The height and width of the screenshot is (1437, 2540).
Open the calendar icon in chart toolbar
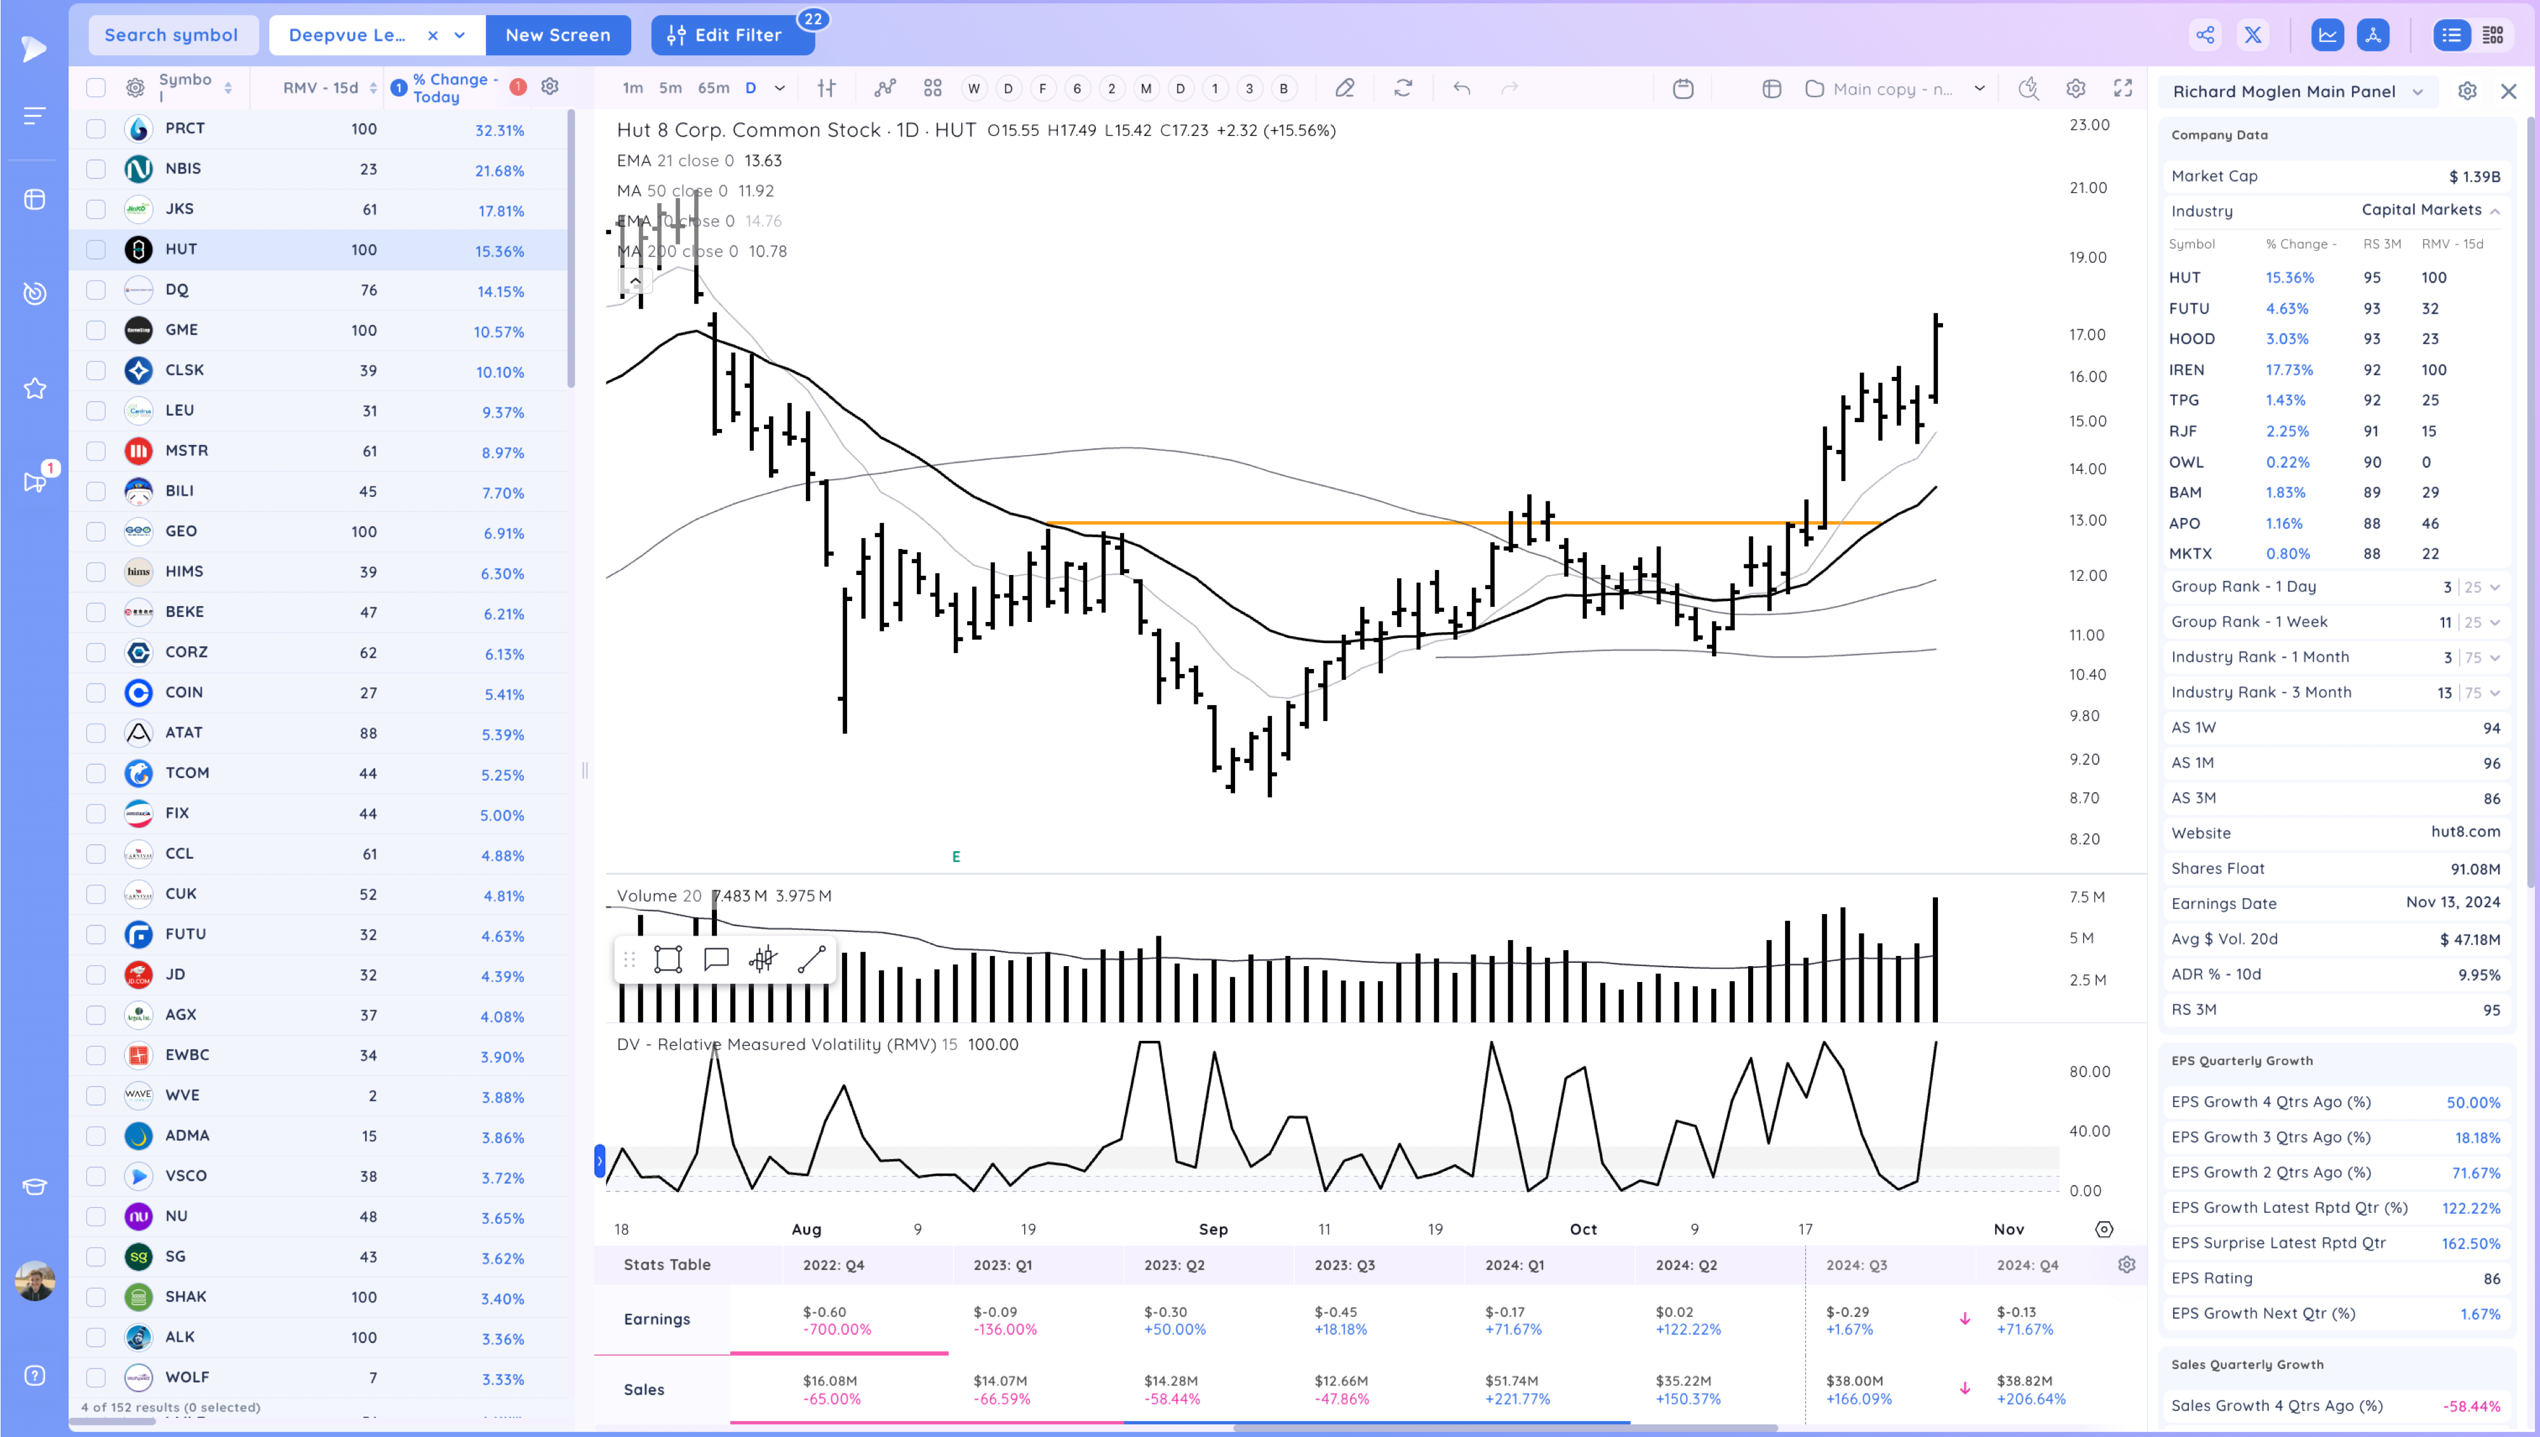[1683, 89]
